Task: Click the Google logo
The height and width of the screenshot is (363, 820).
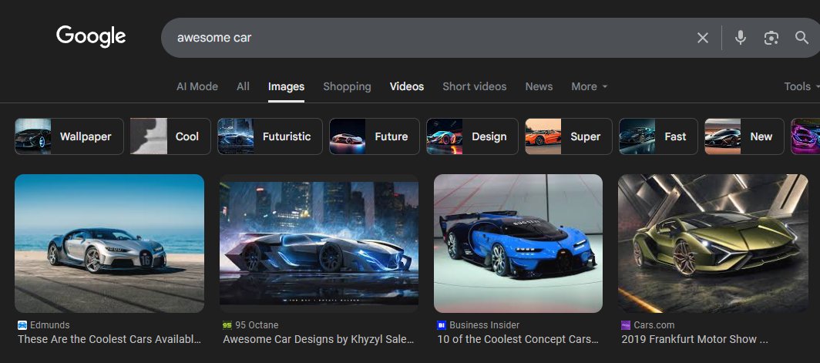Action: click(x=91, y=37)
